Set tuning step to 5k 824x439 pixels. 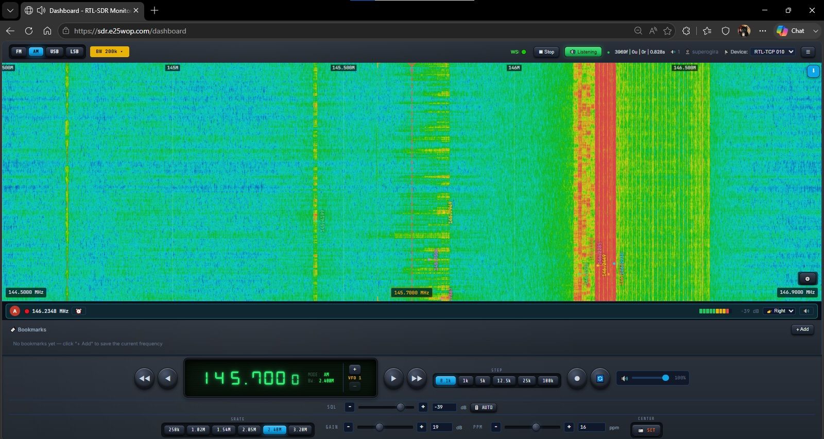[x=483, y=380]
